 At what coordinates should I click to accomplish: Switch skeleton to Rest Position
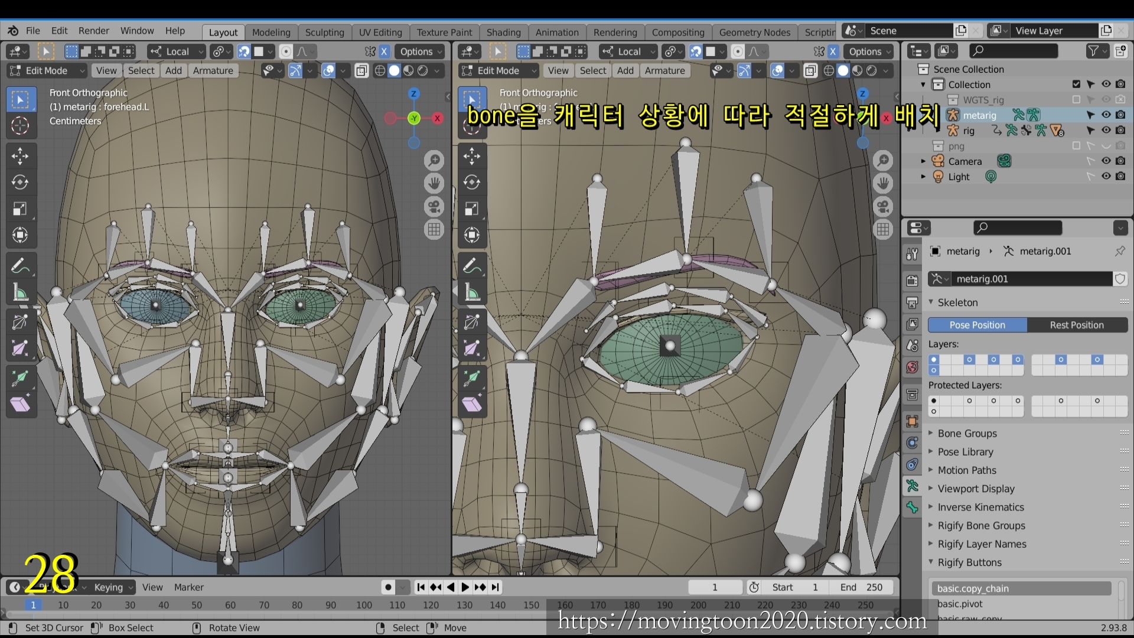point(1077,325)
